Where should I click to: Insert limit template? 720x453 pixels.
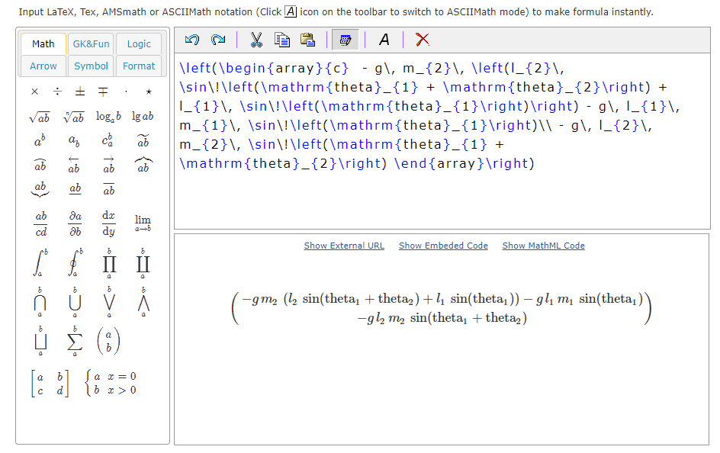[x=143, y=223]
